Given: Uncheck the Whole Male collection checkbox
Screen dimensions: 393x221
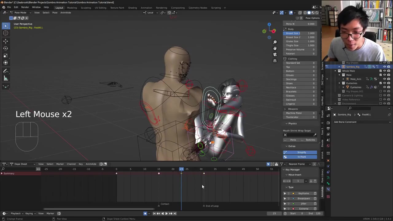Looking at the screenshot, I should click(381, 71).
